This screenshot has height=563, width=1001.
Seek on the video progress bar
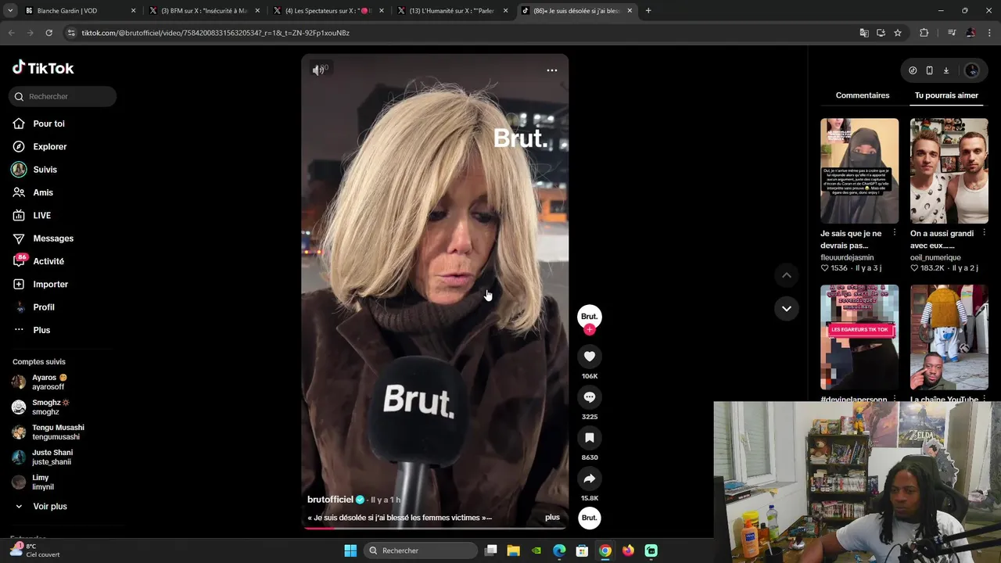435,528
